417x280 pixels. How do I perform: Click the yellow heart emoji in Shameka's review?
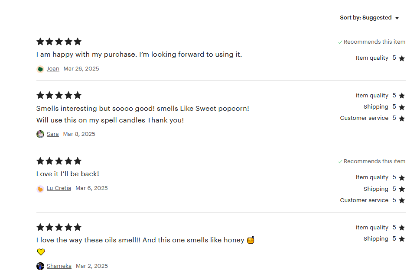pos(41,252)
